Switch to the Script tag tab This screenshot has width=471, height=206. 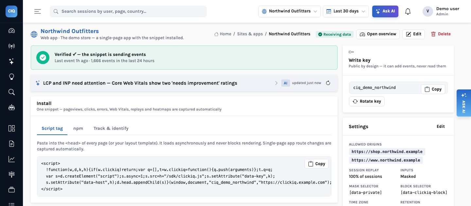[x=52, y=129]
